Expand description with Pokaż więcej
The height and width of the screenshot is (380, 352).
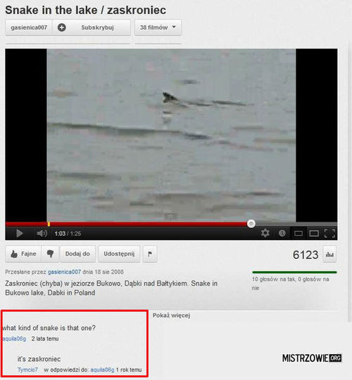click(171, 315)
